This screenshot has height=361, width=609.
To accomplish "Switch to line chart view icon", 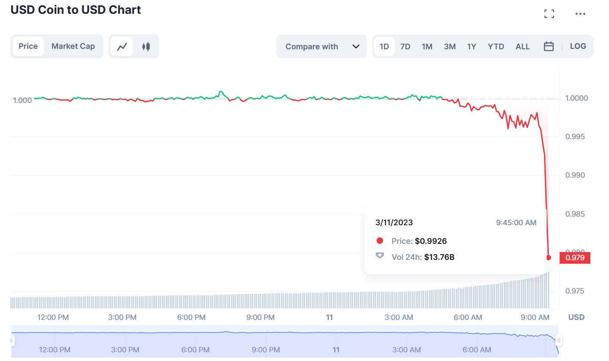I will tap(122, 46).
